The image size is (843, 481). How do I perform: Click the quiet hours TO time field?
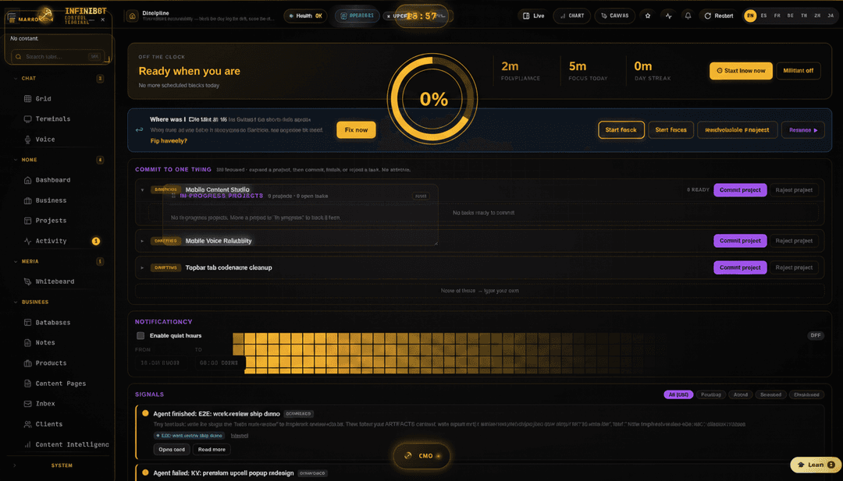(x=219, y=363)
